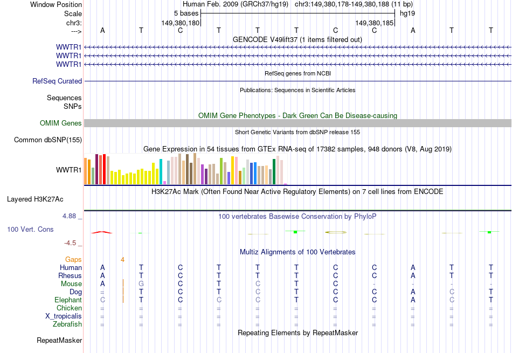This screenshot has height=353, width=512.
Task: Click the Gaps row label
Action: point(73,259)
